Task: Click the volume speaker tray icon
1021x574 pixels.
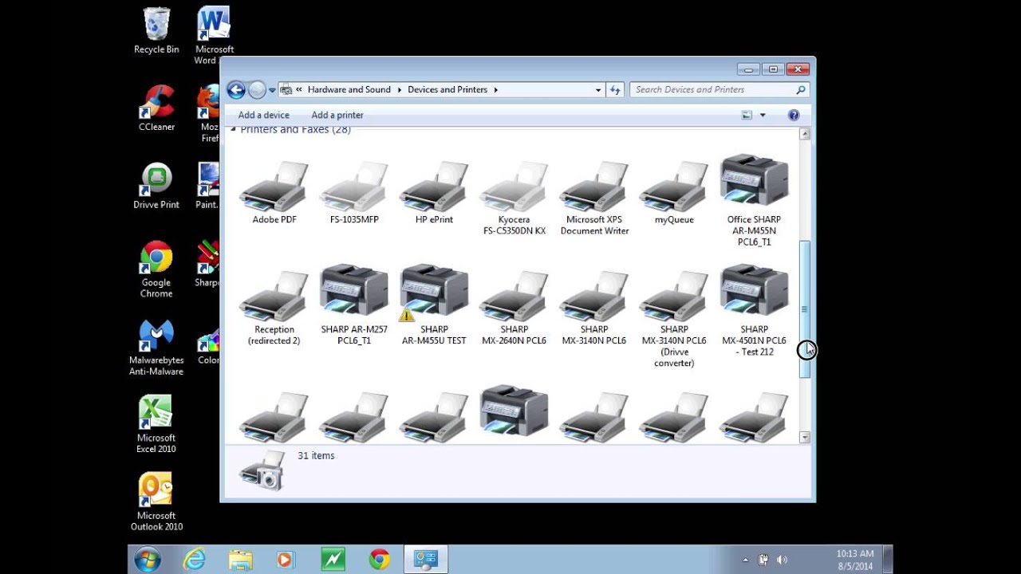Action: point(782,560)
